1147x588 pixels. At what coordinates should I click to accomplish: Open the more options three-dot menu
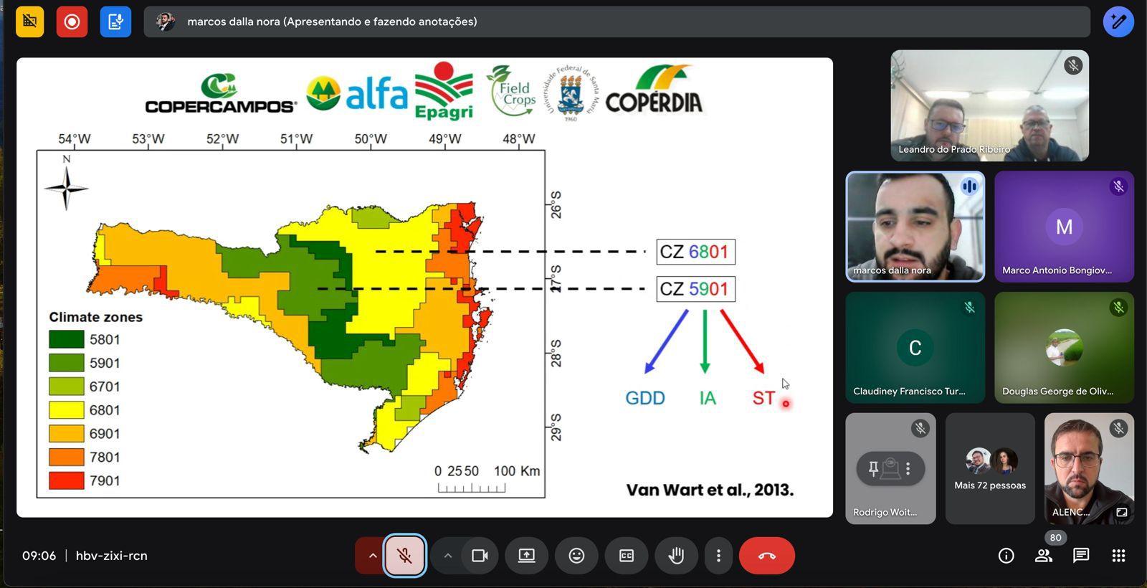pyautogui.click(x=718, y=556)
